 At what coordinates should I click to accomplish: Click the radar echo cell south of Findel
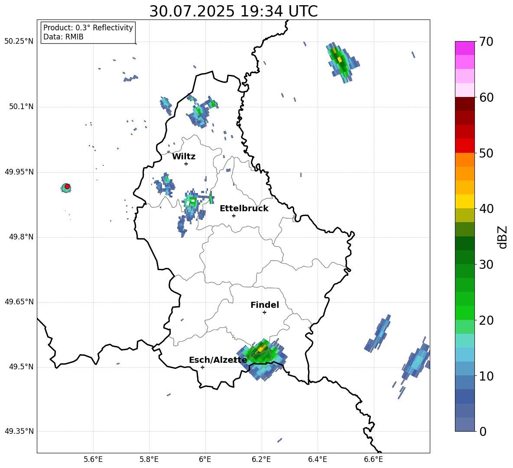tap(262, 359)
